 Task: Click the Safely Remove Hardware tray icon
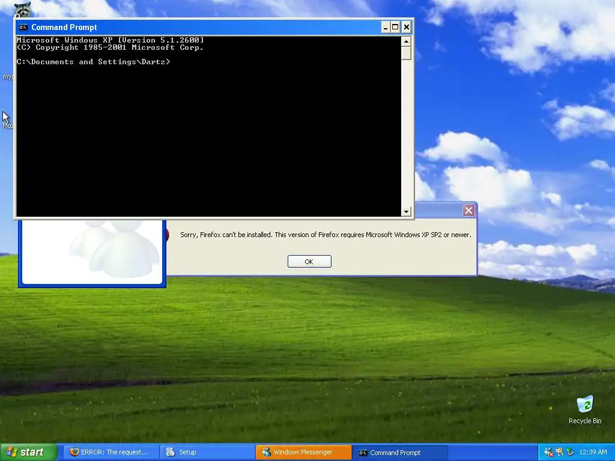tap(570, 452)
